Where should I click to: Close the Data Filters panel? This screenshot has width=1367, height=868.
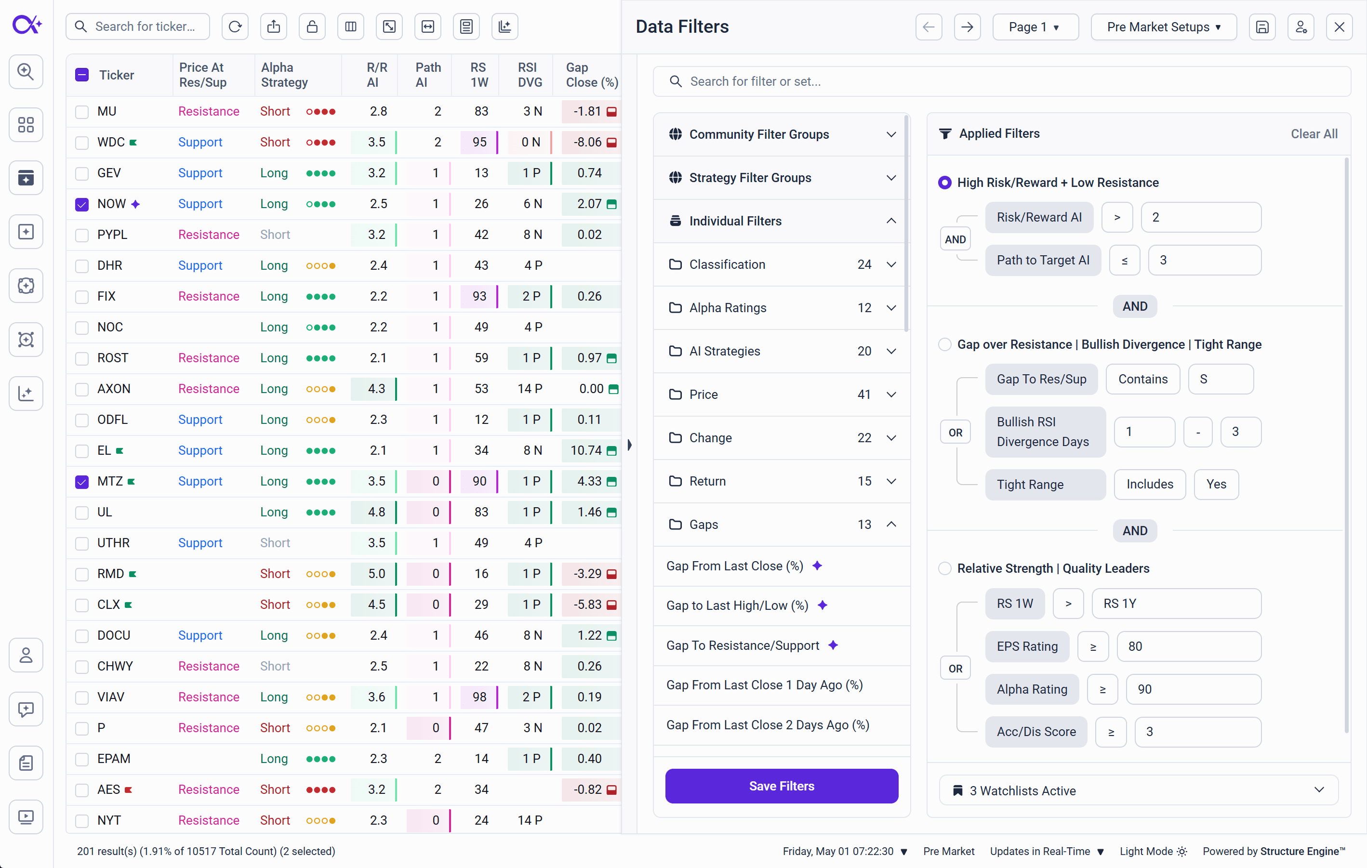pyautogui.click(x=1339, y=26)
